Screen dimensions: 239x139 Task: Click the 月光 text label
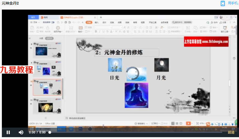(x=161, y=78)
